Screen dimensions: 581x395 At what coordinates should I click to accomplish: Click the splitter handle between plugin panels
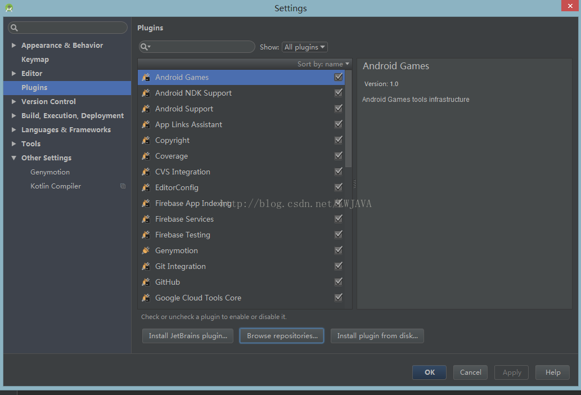tap(354, 184)
